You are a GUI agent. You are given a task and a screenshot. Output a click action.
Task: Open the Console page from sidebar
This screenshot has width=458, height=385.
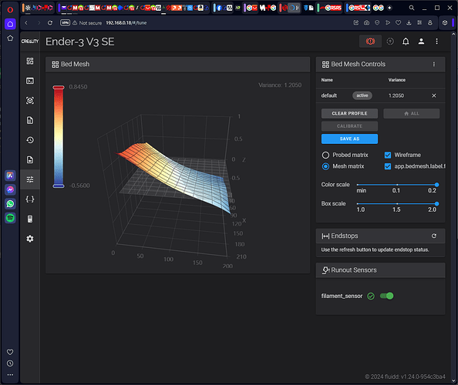30,81
